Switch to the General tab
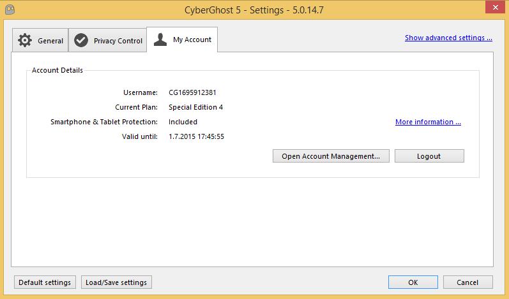The image size is (509, 299). tap(50, 41)
